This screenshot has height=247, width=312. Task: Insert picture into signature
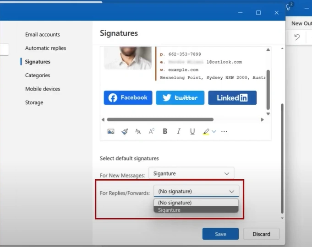click(x=111, y=131)
